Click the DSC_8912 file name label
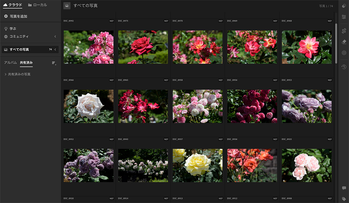 (232, 198)
